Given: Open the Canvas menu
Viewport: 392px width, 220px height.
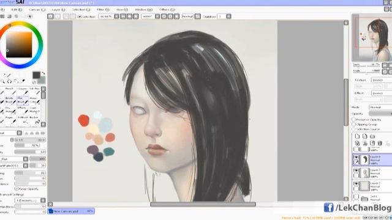Looking at the screenshot, I should point(37,10).
